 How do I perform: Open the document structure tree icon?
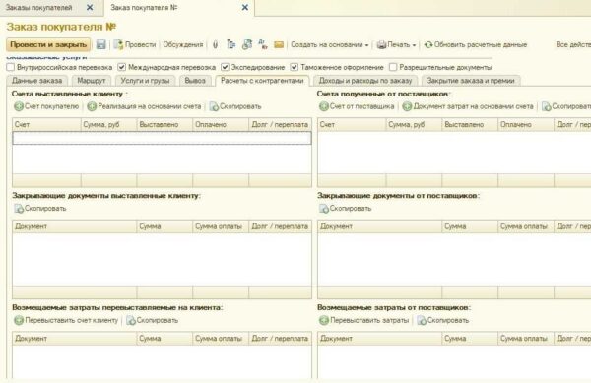coord(231,45)
